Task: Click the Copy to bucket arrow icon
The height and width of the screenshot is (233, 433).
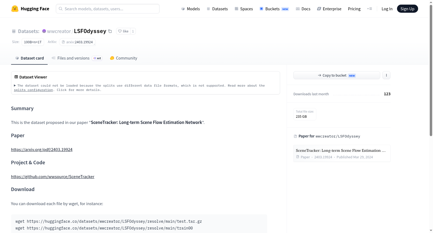Action: (x=320, y=75)
